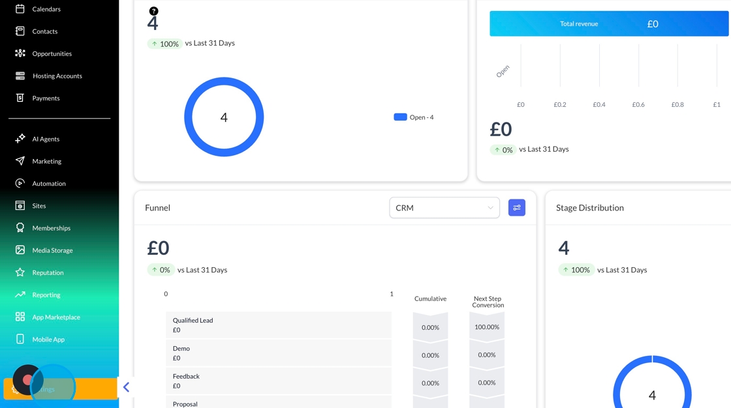Open the Reporting trend-line icon
Viewport: 731px width, 408px height.
20,295
